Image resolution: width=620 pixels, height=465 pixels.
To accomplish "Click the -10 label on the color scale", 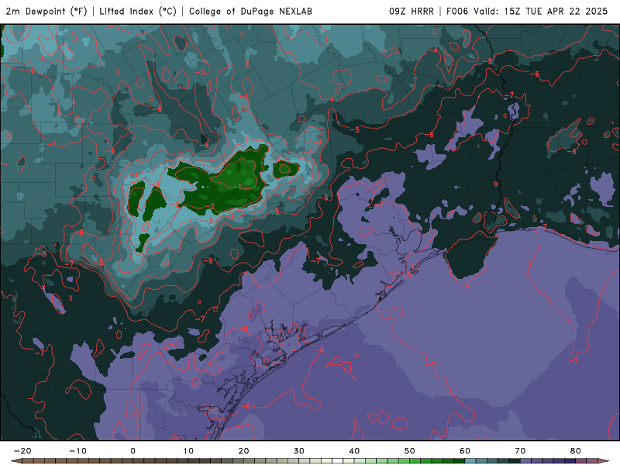I will click(77, 451).
